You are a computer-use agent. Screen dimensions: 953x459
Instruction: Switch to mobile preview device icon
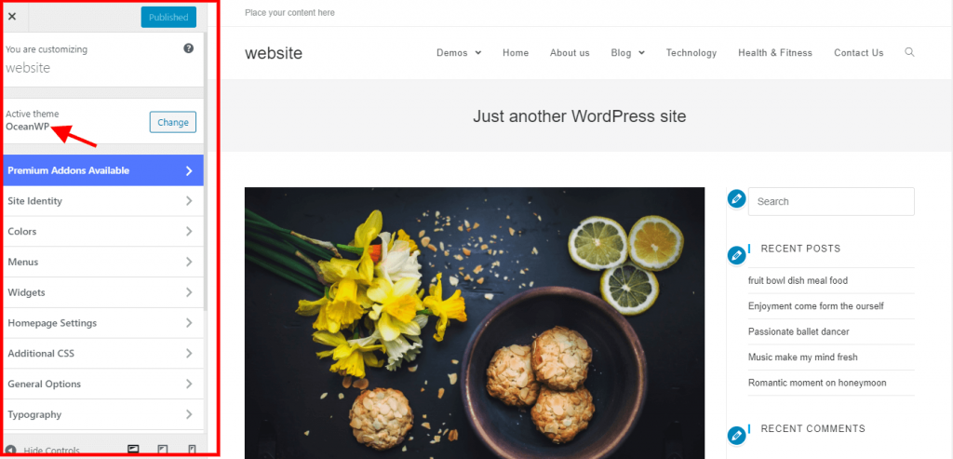pos(192,450)
